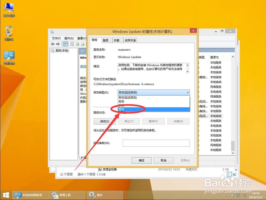The width and height of the screenshot is (266, 200).
Task: Click the 确定 button
Action: pos(142,160)
